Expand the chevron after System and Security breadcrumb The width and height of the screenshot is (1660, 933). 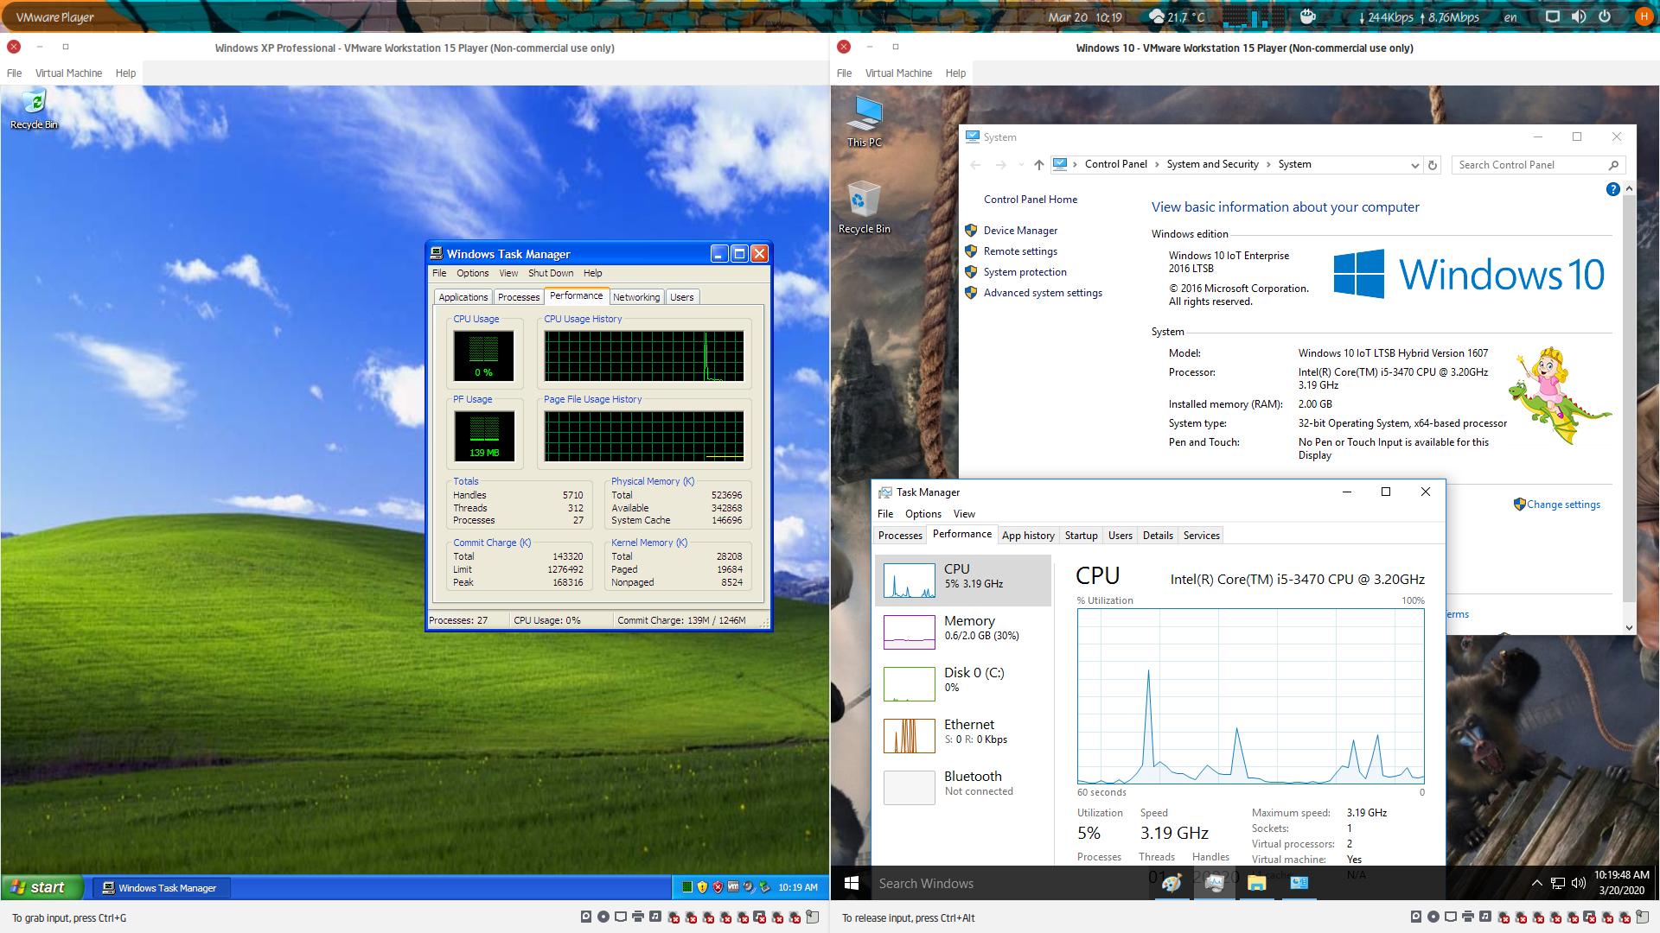pos(1268,164)
